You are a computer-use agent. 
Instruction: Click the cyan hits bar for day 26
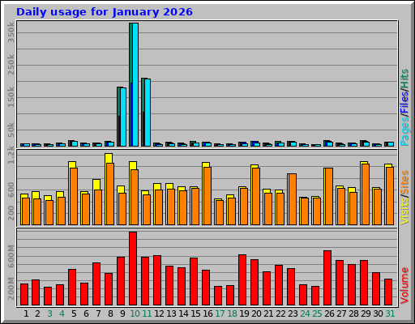(330, 144)
